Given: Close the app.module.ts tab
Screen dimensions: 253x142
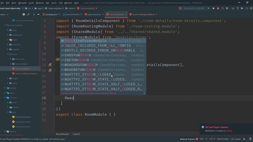Looking at the screenshot, I should click(x=103, y=14).
